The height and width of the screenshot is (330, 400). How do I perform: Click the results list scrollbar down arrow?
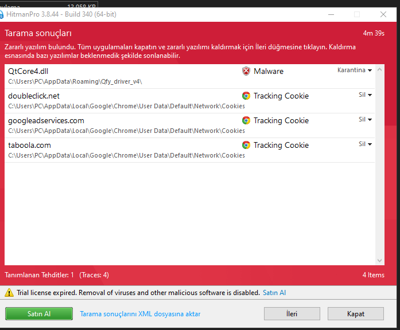pyautogui.click(x=380, y=261)
